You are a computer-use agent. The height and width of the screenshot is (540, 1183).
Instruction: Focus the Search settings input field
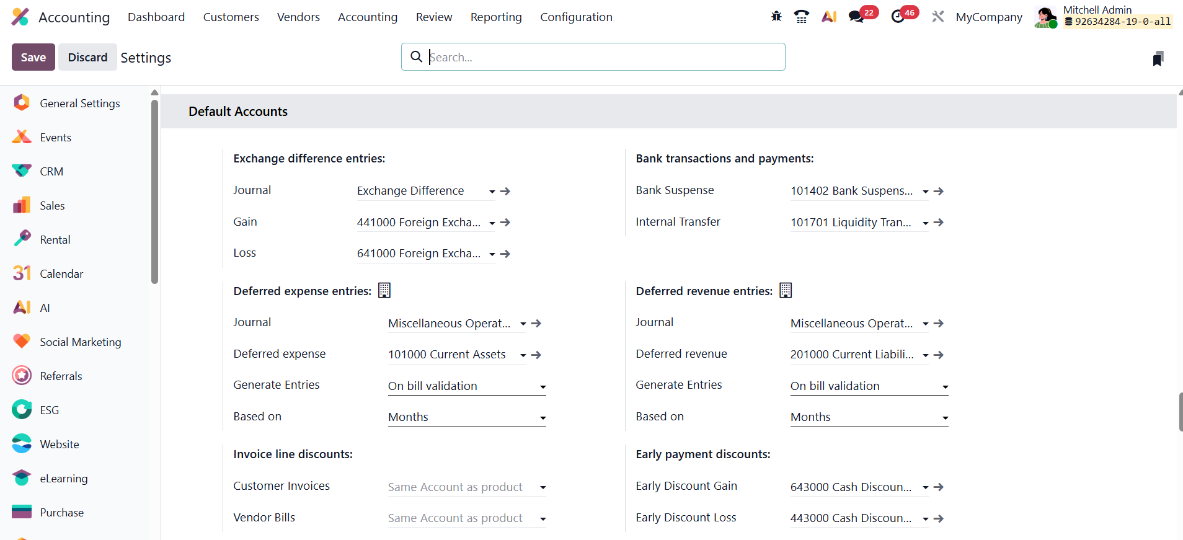pos(605,57)
